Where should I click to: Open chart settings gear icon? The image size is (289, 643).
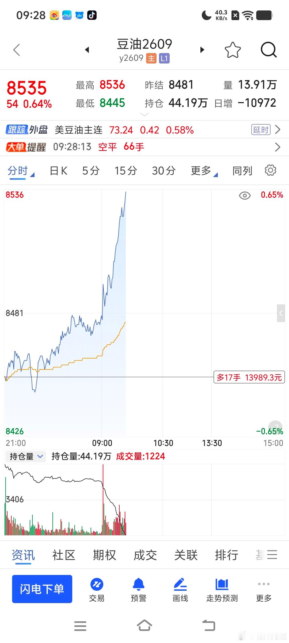270,170
